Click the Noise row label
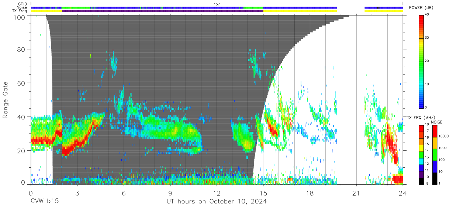Screen dimensions: 453x209 point(22,7)
